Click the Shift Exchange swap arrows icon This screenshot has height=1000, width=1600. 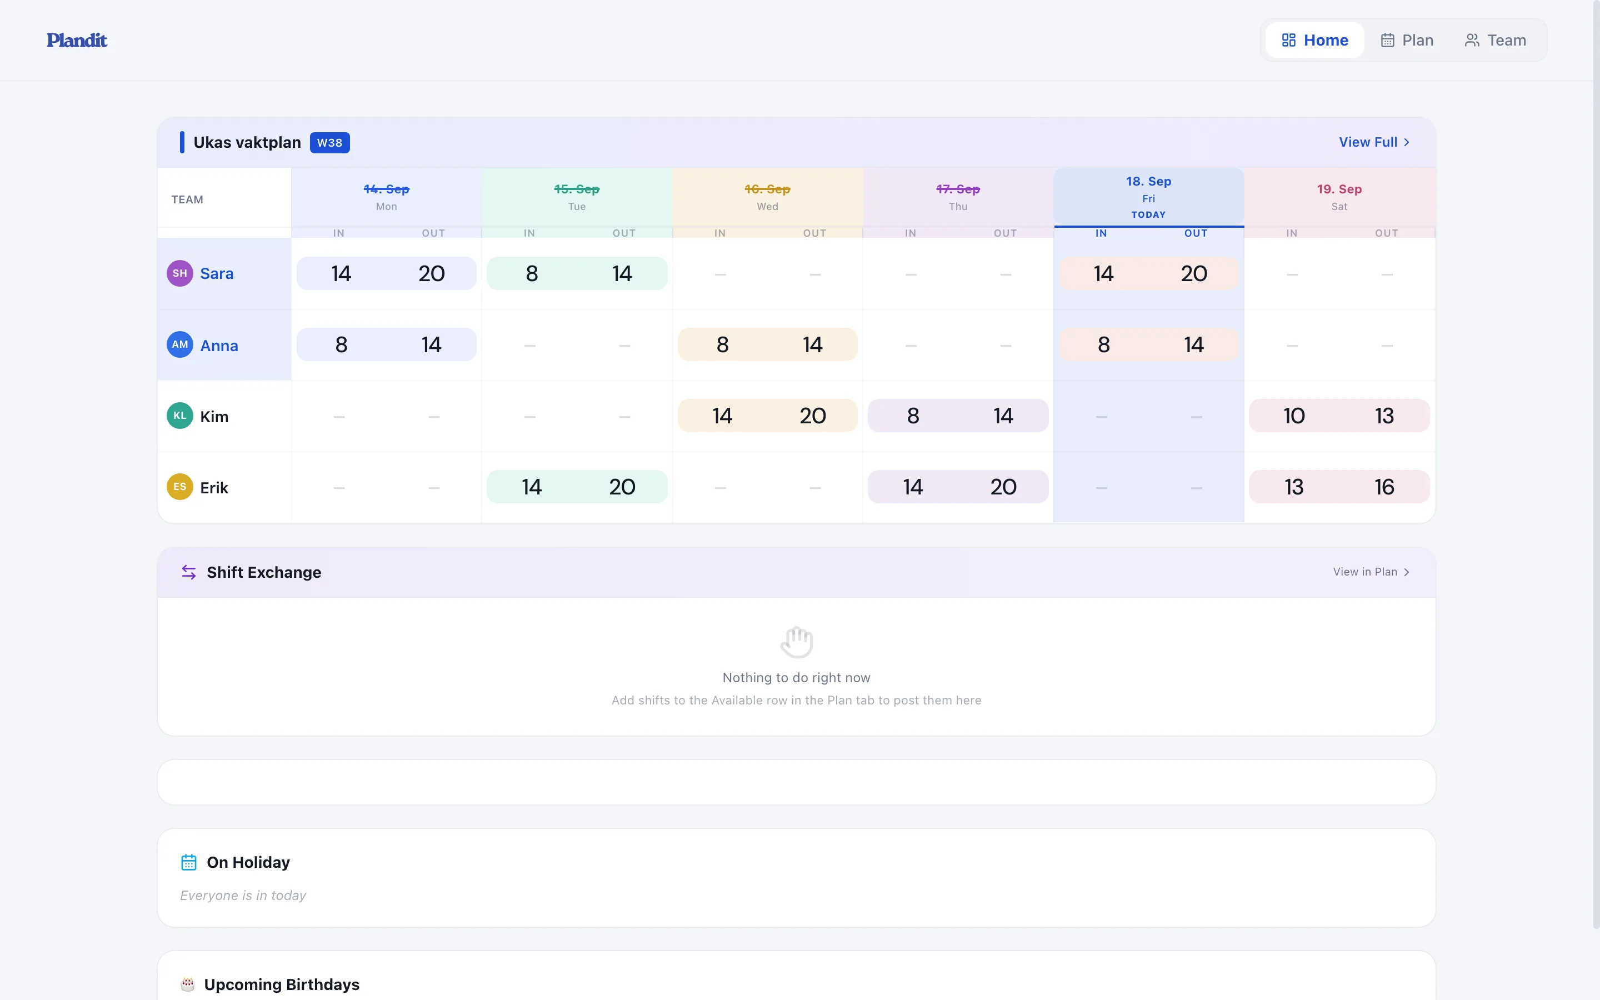(x=189, y=572)
